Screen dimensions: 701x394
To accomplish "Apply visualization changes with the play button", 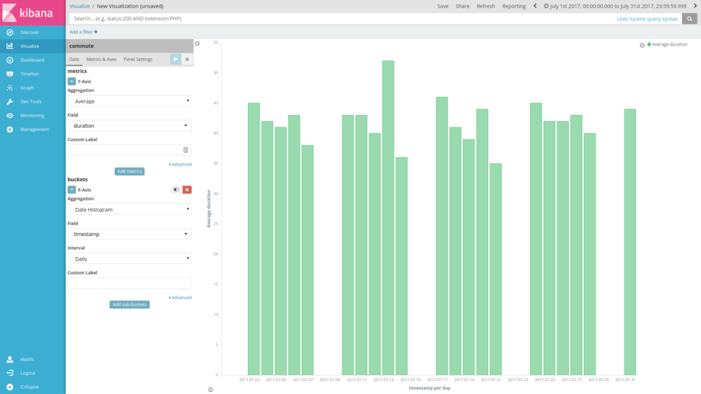I will (x=175, y=59).
